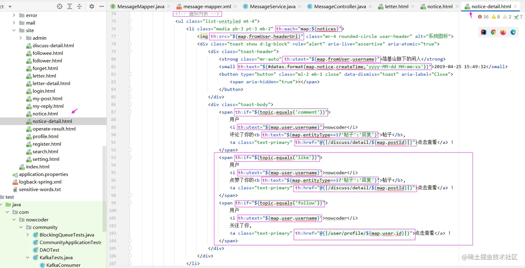Expand the error folder
Viewport: 525px width, 268px height.
[14, 15]
